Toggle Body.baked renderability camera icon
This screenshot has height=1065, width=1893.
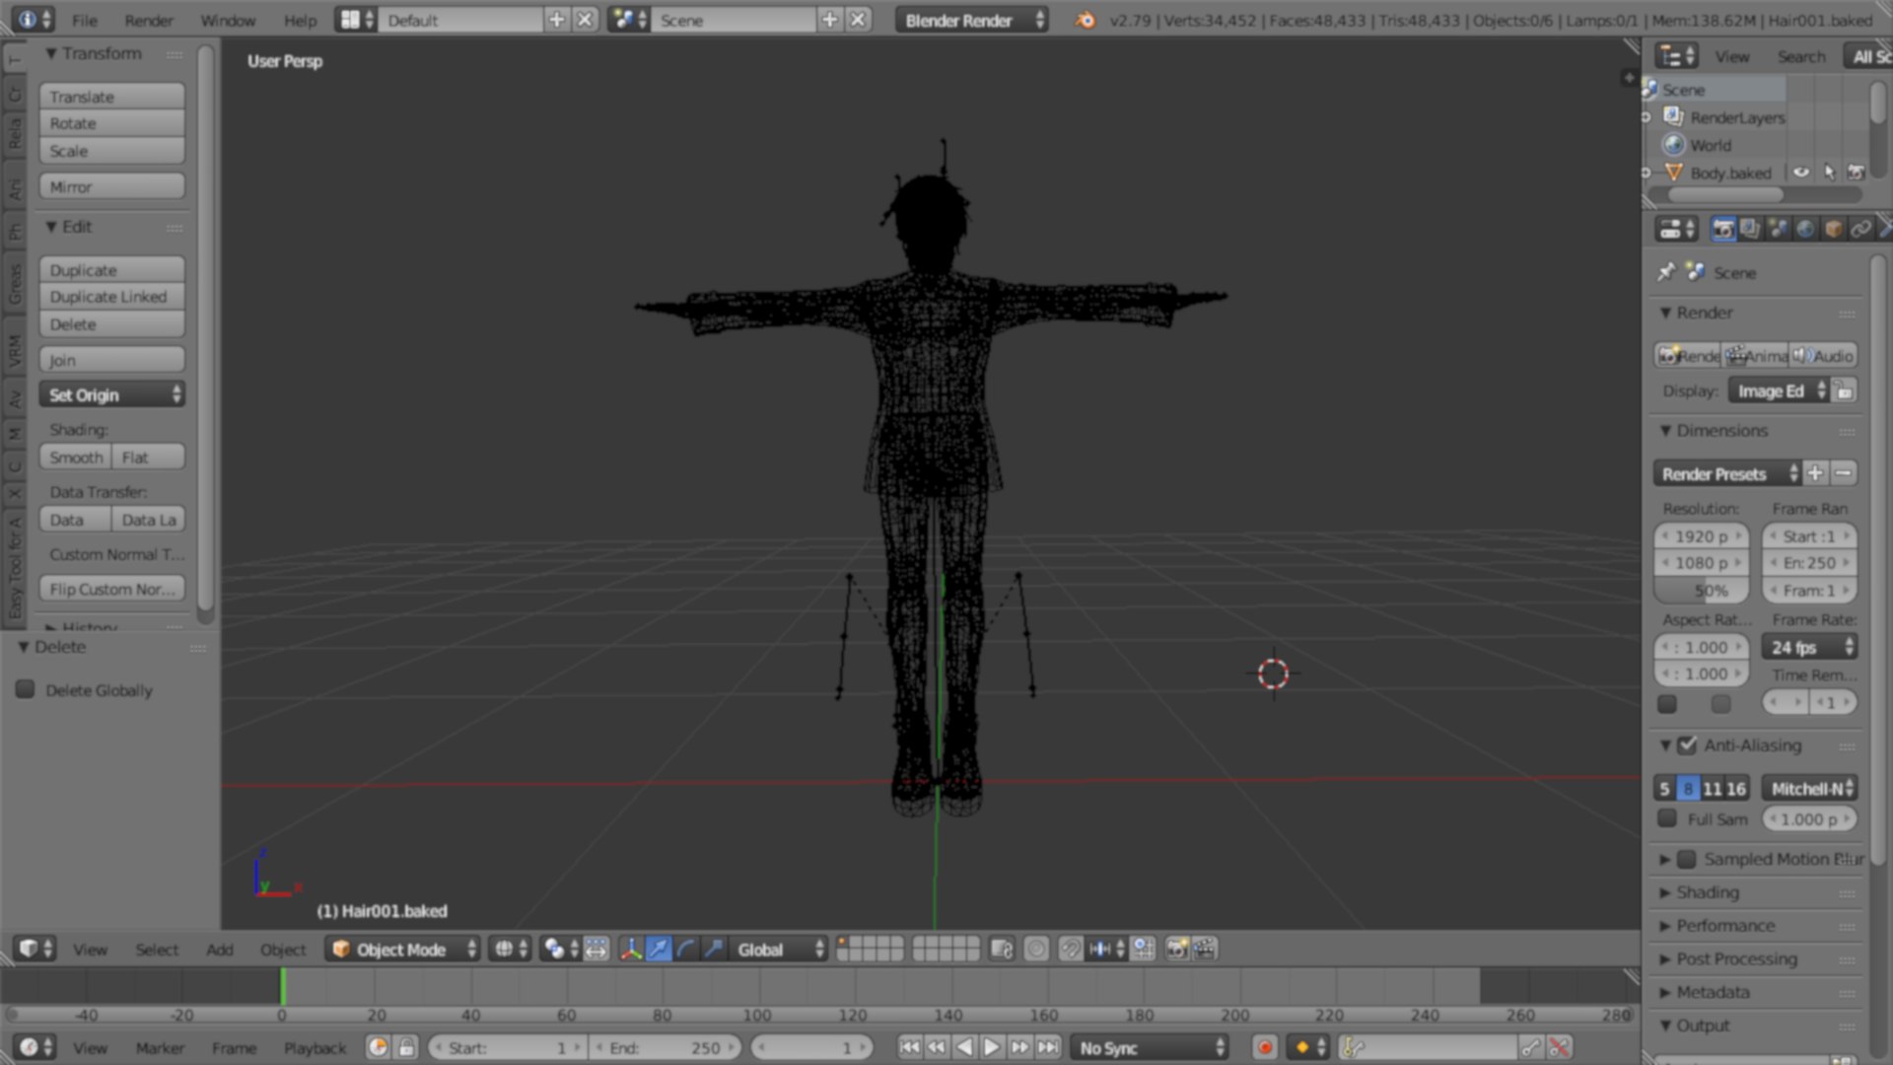(1857, 173)
